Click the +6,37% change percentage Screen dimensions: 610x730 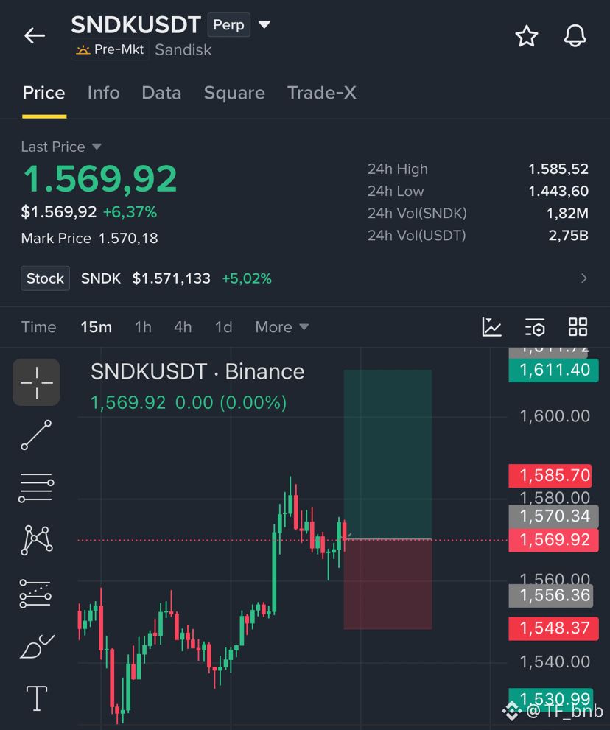tap(130, 212)
